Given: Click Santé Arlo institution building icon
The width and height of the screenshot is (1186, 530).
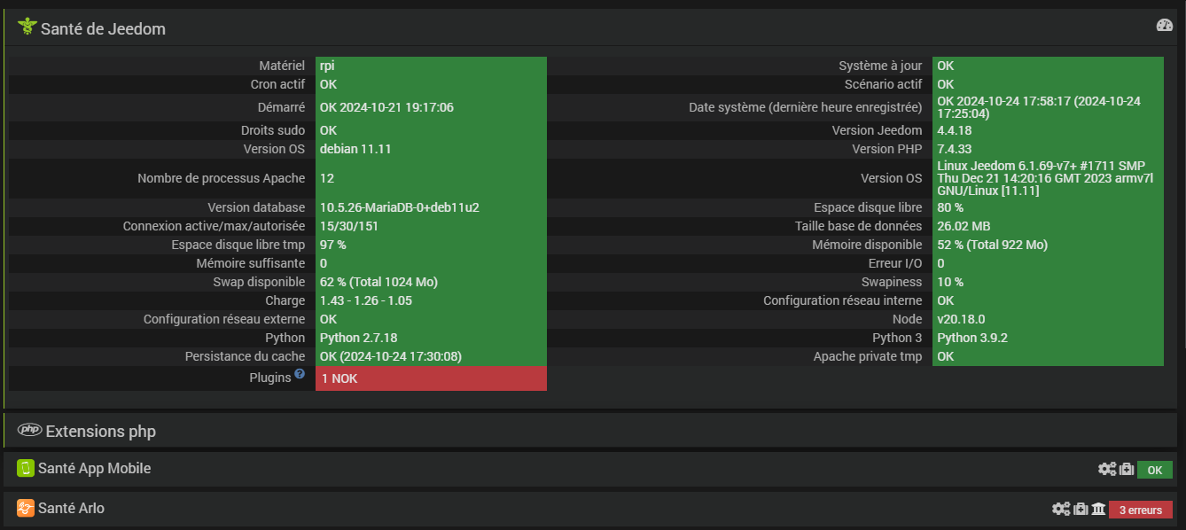Looking at the screenshot, I should (1098, 509).
